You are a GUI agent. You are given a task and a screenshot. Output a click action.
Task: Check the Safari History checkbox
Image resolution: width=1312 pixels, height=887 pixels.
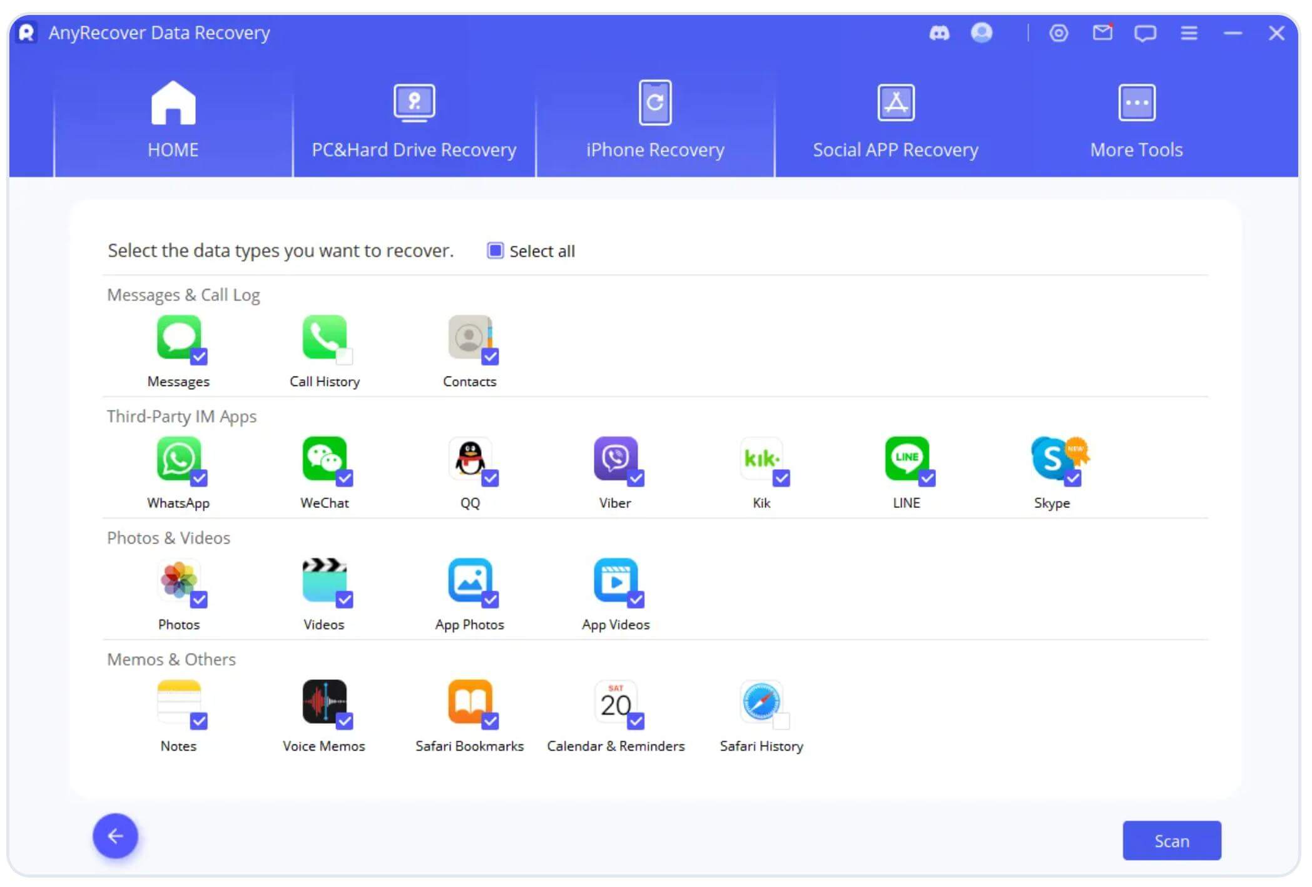[x=781, y=721]
